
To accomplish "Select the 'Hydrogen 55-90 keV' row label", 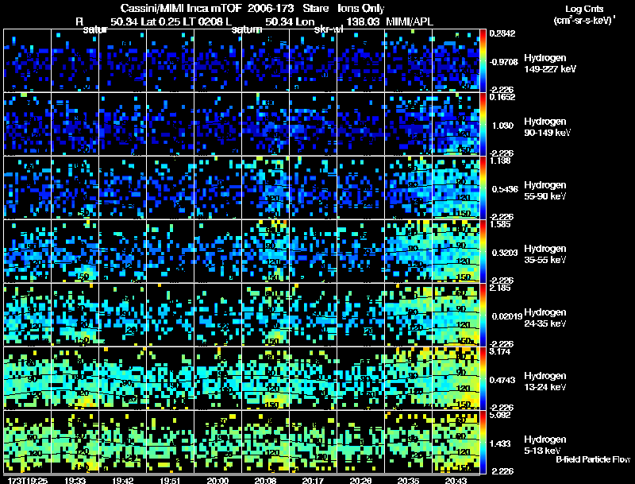I will [x=545, y=191].
